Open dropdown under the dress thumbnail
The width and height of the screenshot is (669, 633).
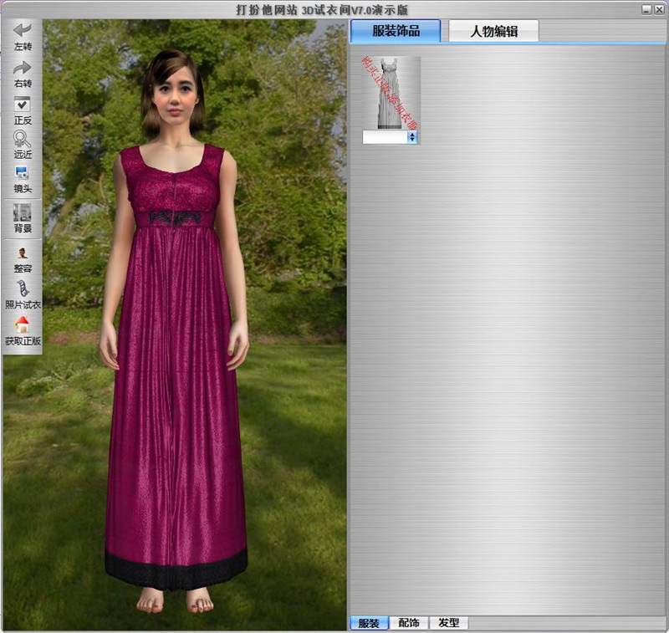pos(412,137)
